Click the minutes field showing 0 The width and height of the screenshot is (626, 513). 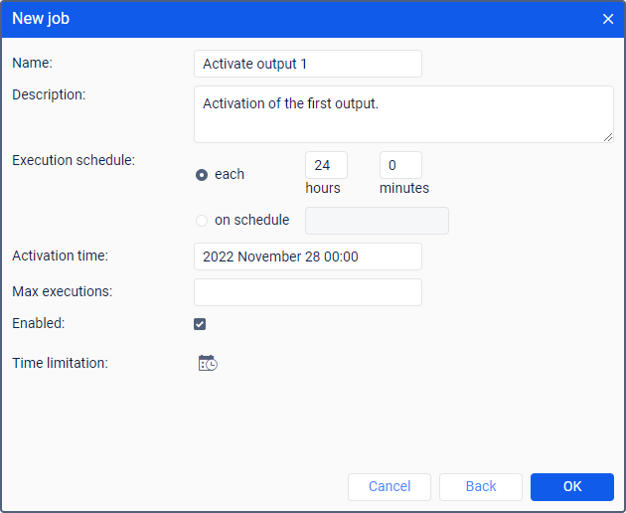point(400,165)
